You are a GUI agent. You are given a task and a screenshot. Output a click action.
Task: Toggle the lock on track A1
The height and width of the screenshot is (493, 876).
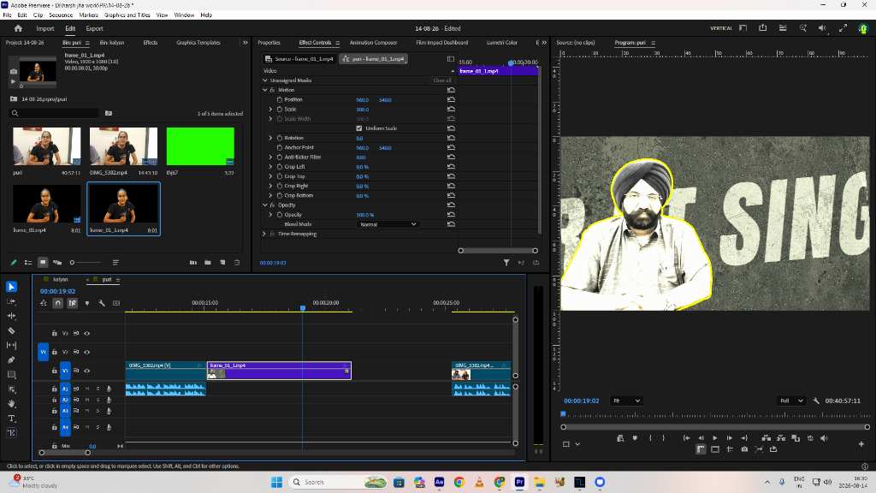click(54, 389)
